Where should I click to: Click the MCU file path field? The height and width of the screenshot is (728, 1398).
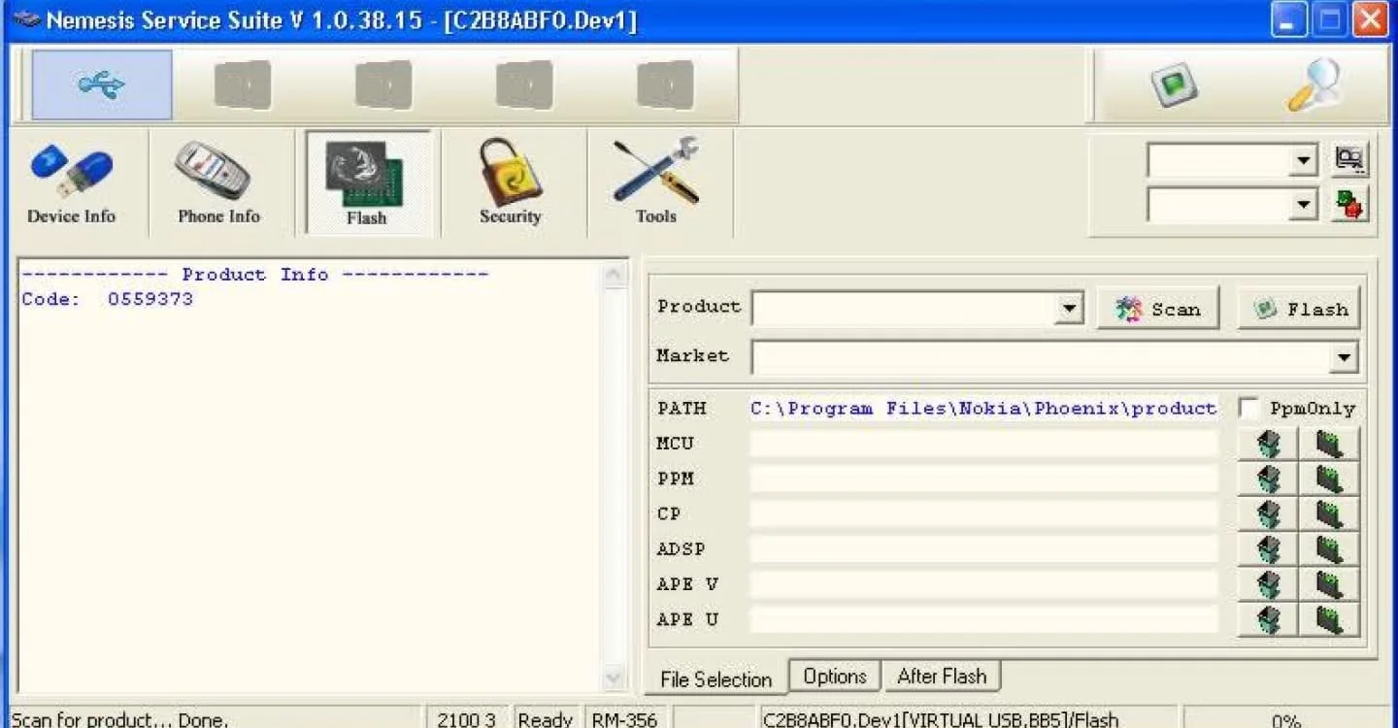pyautogui.click(x=983, y=444)
